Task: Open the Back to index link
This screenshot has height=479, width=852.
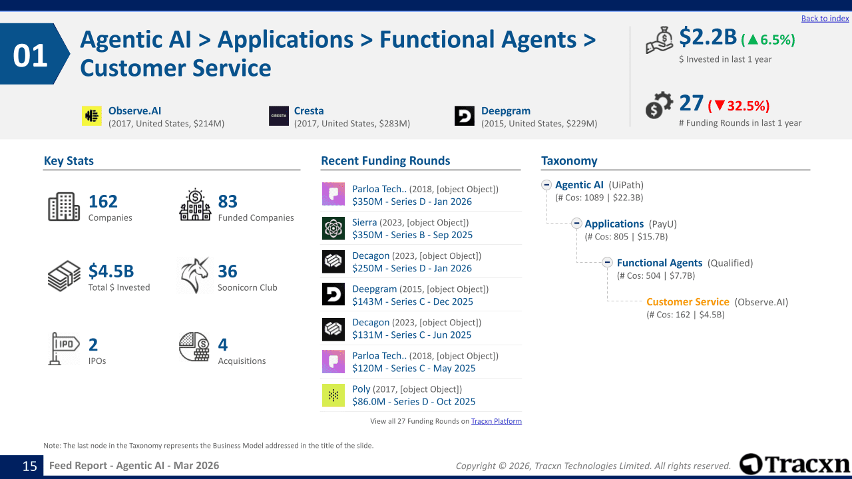Action: pos(825,19)
